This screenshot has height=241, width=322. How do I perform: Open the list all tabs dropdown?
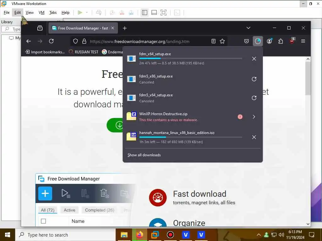248,28
